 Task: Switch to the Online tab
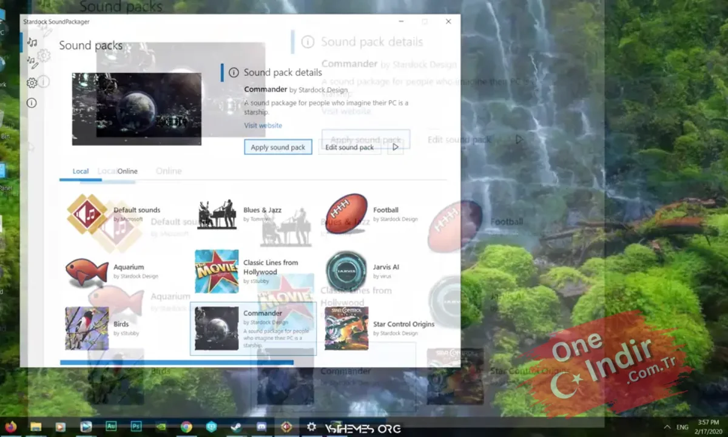[x=127, y=171]
